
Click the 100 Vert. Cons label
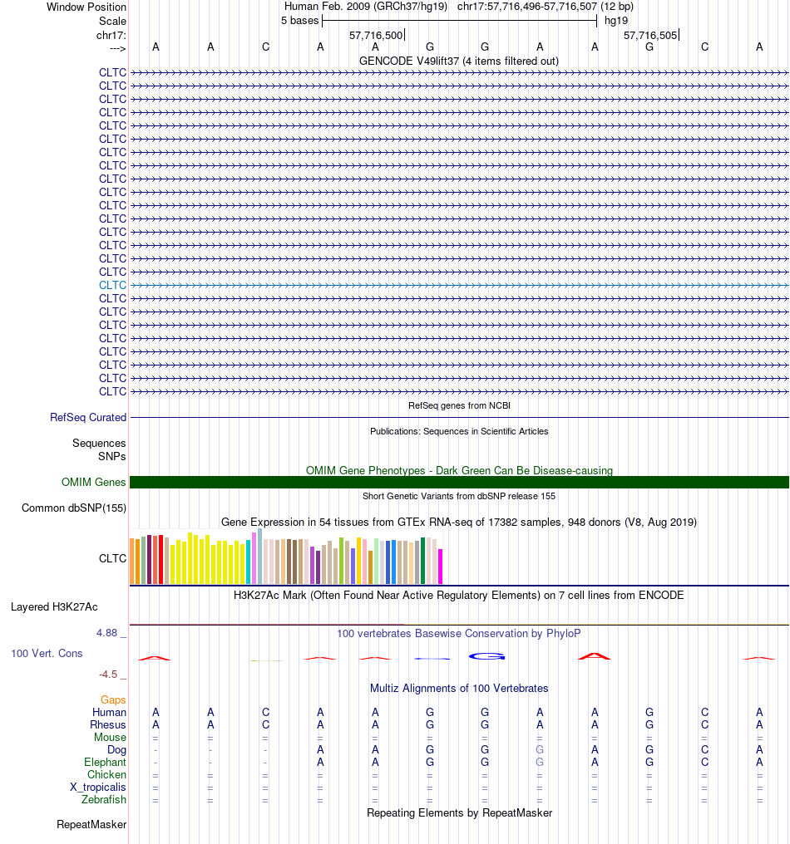[47, 653]
